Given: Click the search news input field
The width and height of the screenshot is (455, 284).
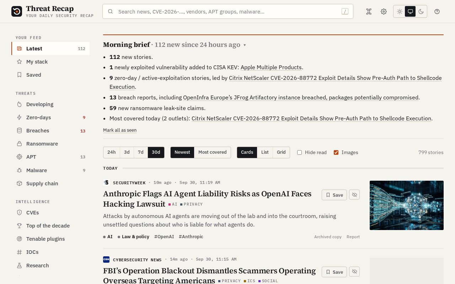Looking at the screenshot, I should [x=228, y=11].
